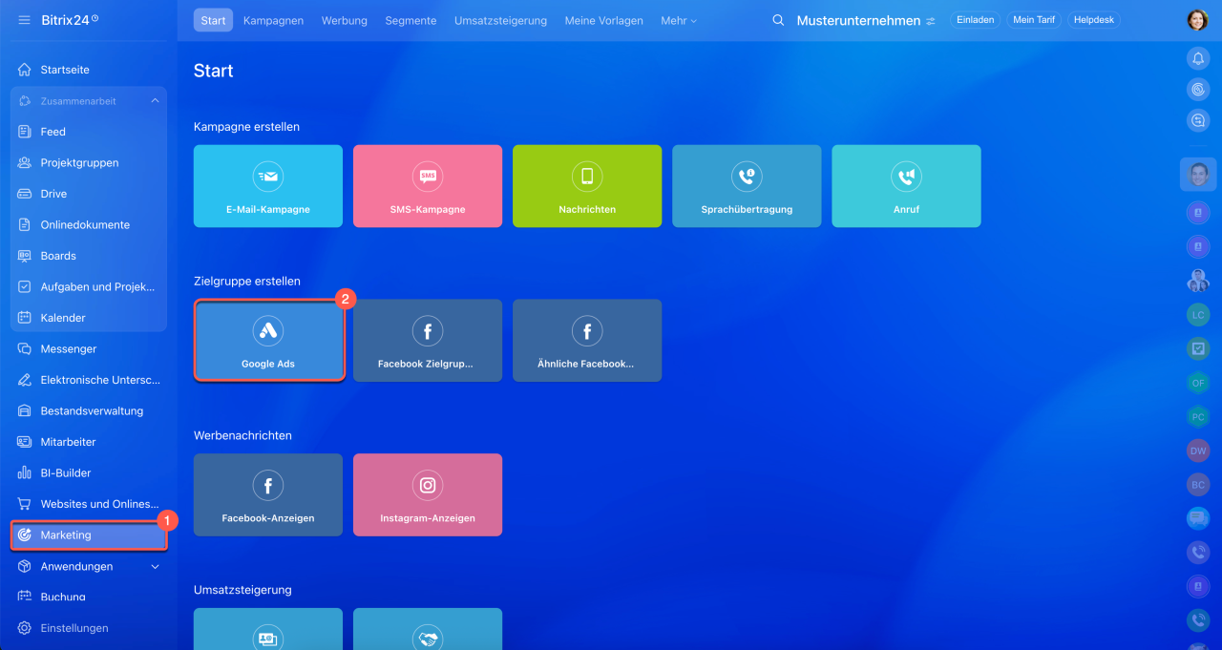Select the green Nachrichten tile
1222x650 pixels.
[x=587, y=186]
